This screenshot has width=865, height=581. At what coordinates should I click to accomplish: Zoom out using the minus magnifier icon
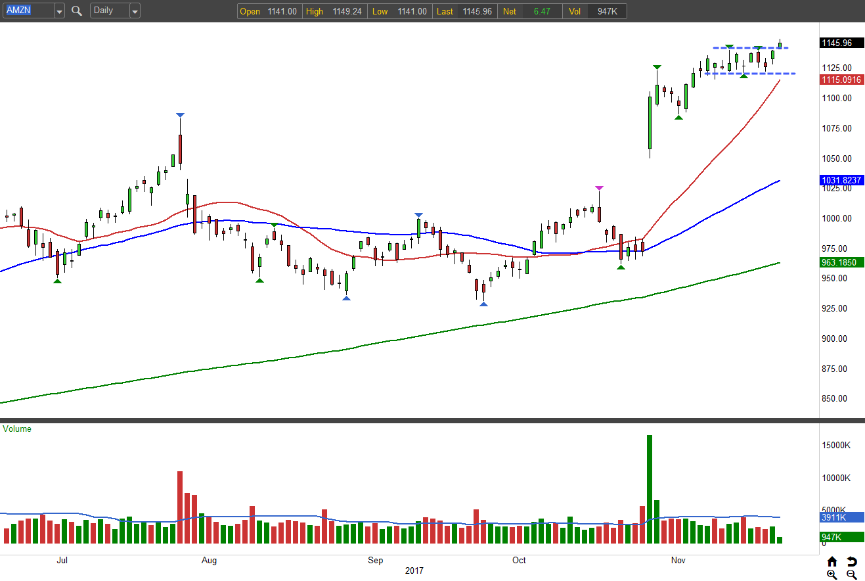[852, 574]
